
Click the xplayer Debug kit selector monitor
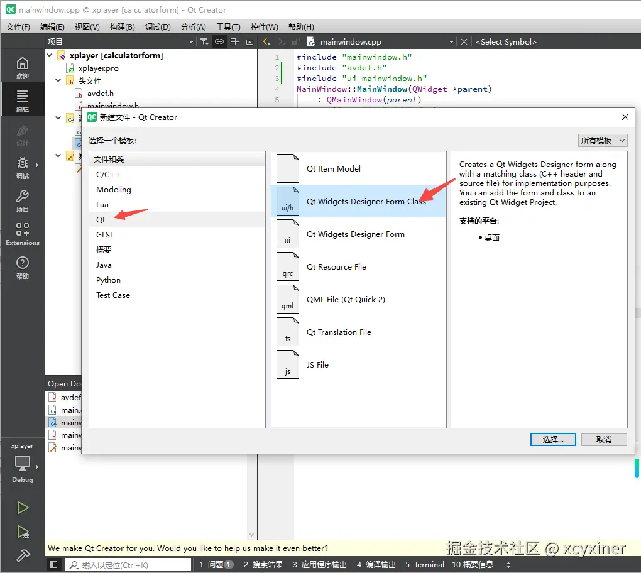tap(23, 464)
